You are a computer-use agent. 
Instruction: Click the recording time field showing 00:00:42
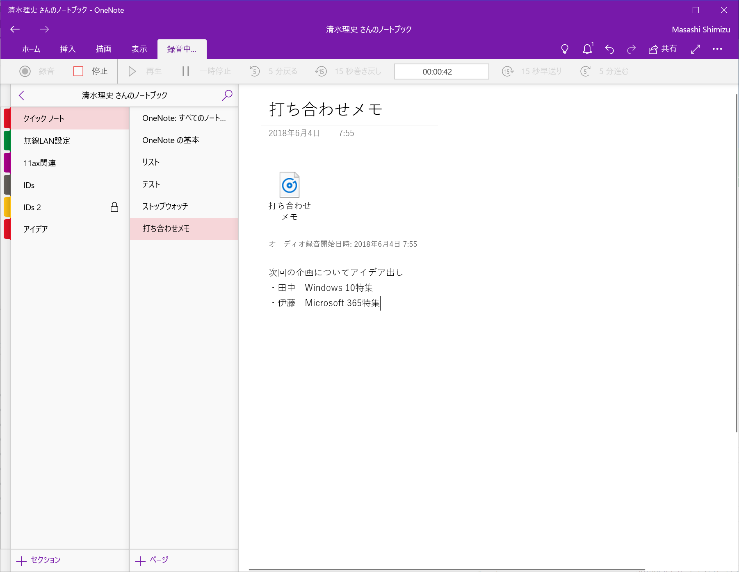click(x=441, y=71)
